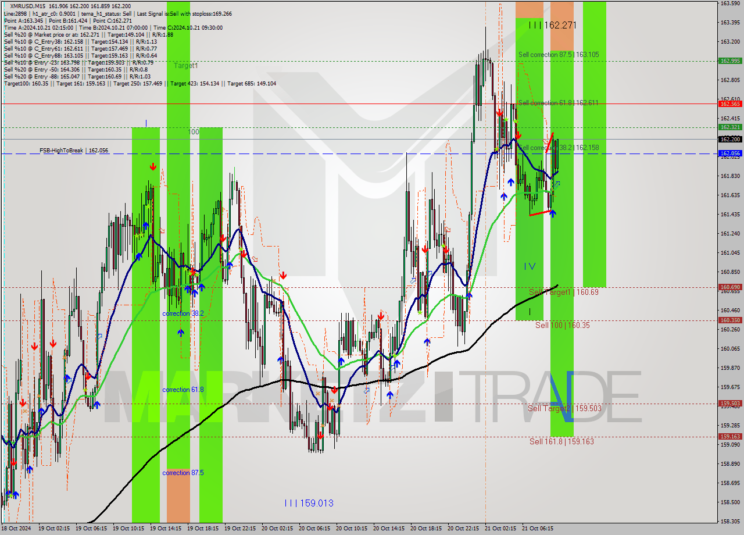Click the red 160.690 price tag
The height and width of the screenshot is (535, 744).
(x=730, y=287)
